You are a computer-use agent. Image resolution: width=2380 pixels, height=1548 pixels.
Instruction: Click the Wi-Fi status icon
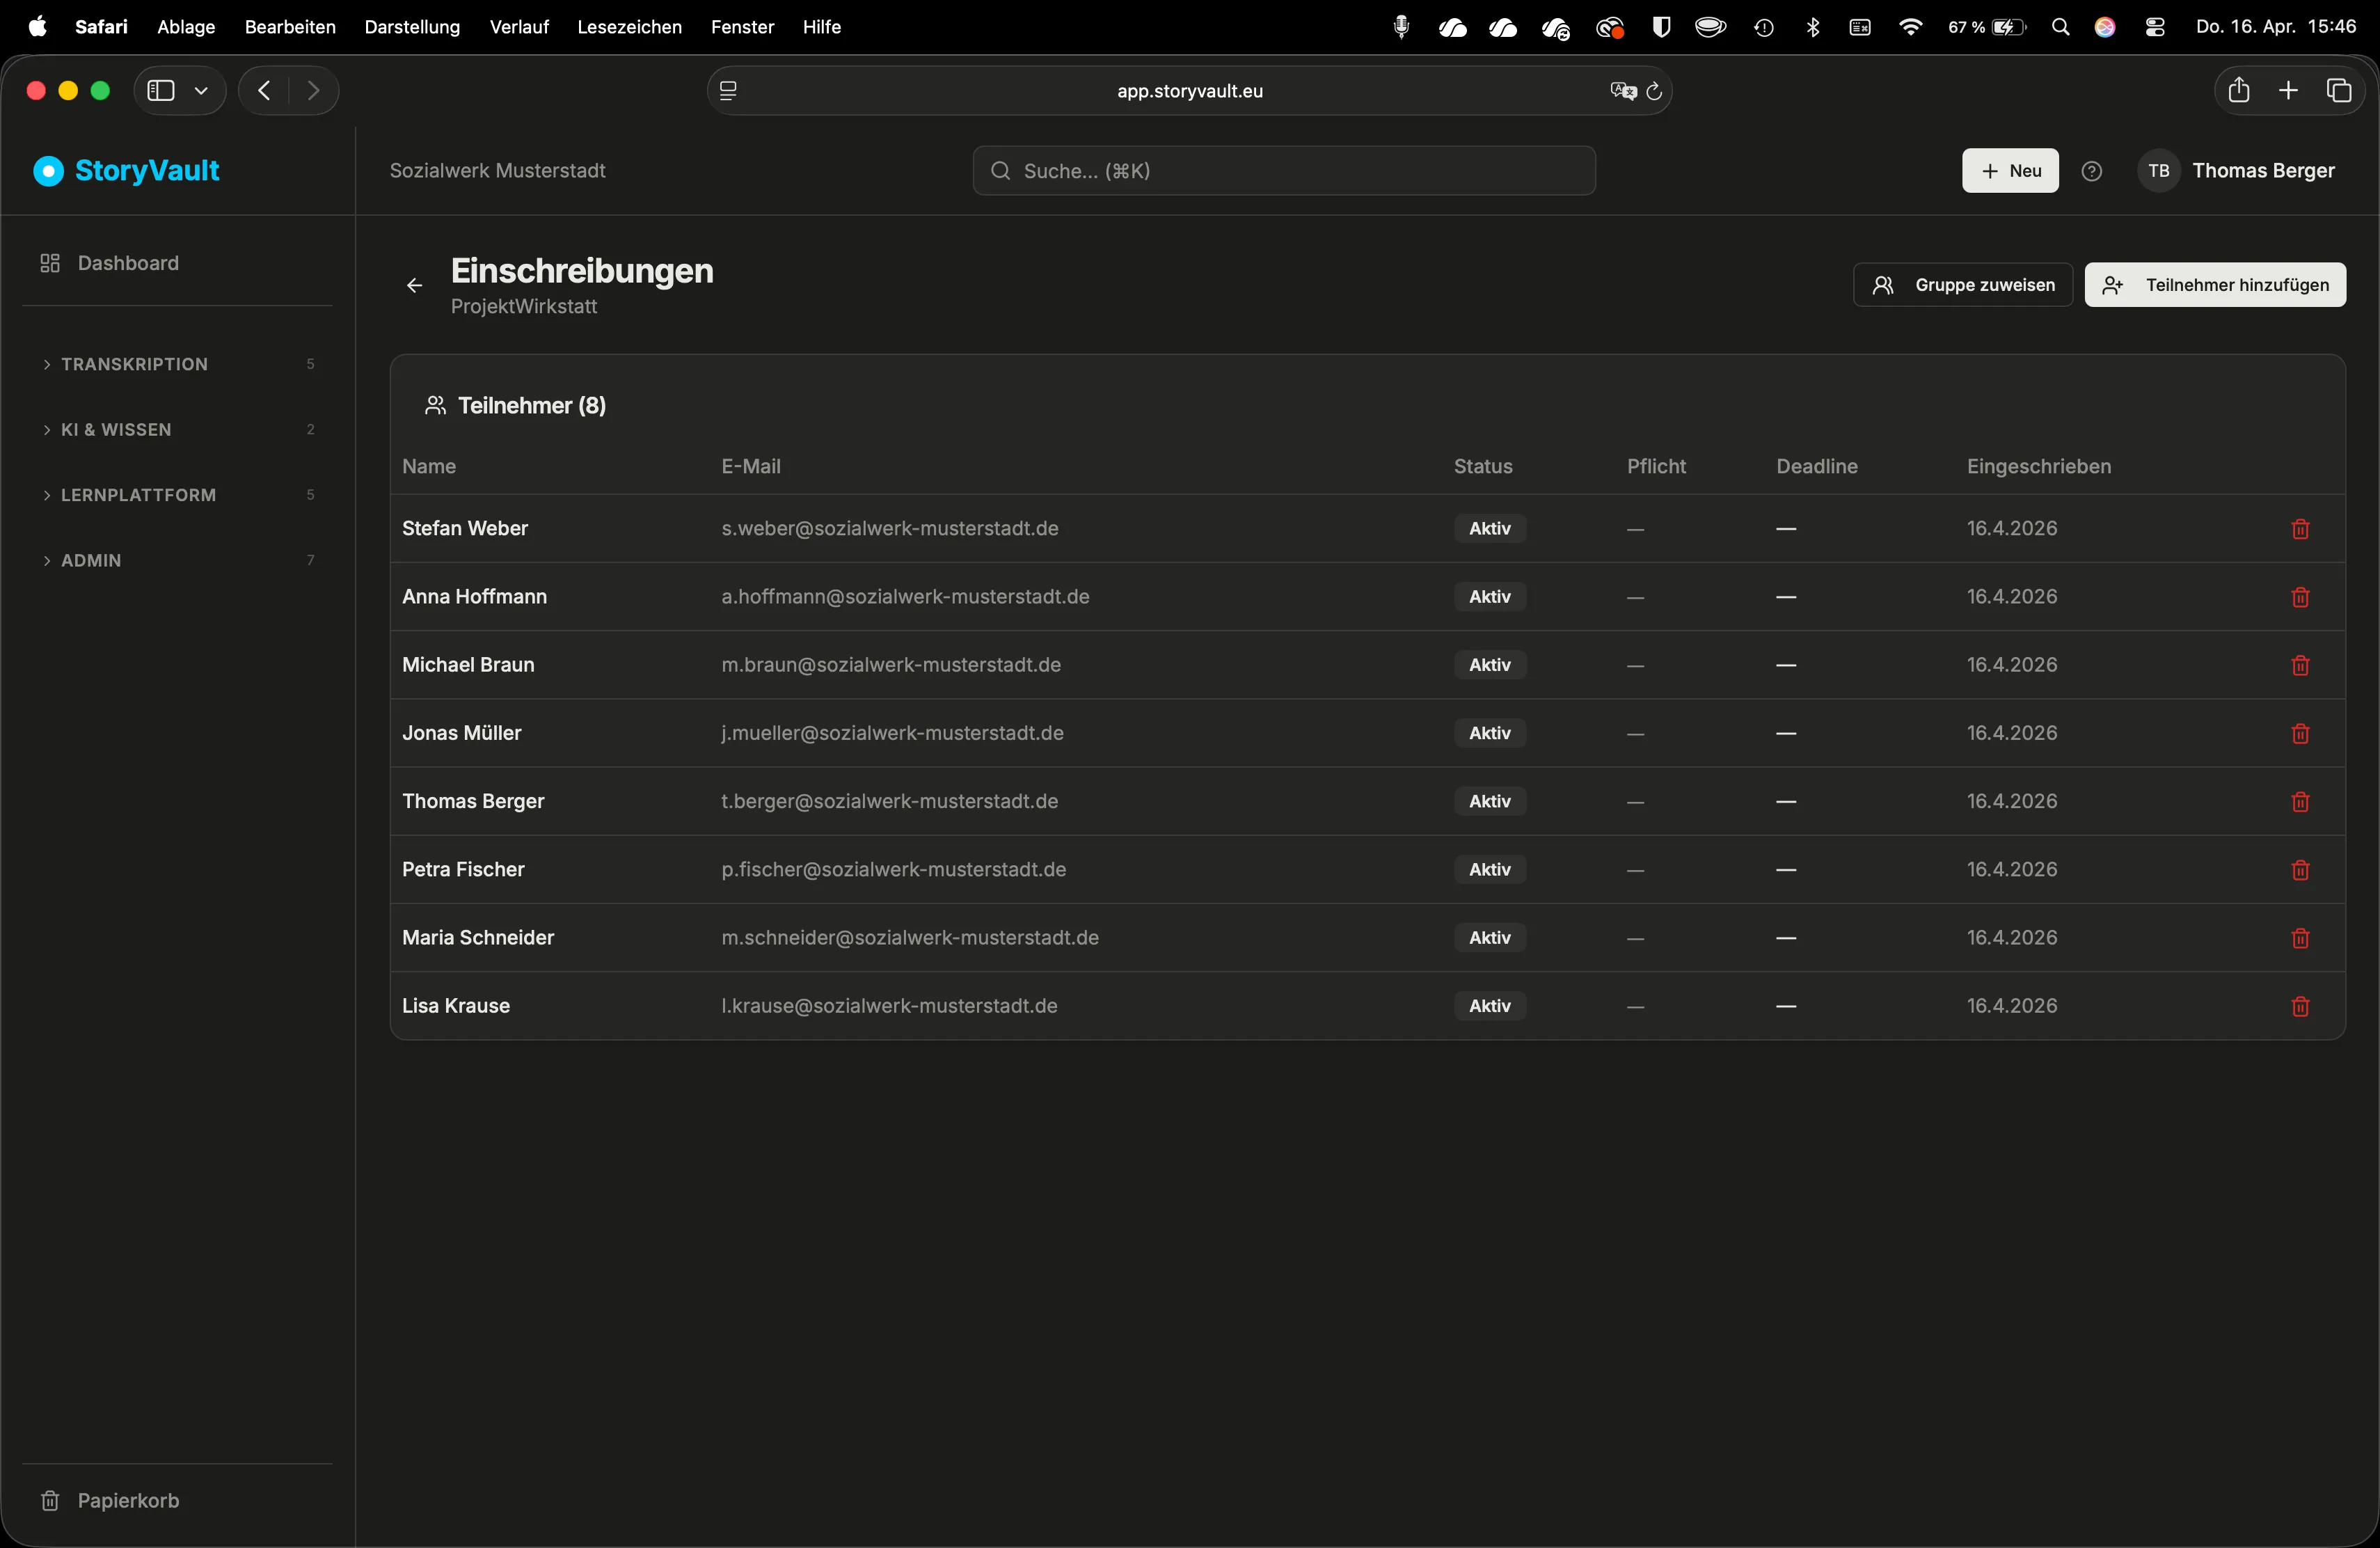pyautogui.click(x=1910, y=27)
